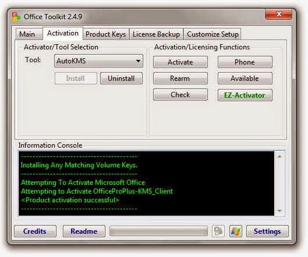Click the Phone activation button
This screenshot has height=257, width=308.
point(245,62)
